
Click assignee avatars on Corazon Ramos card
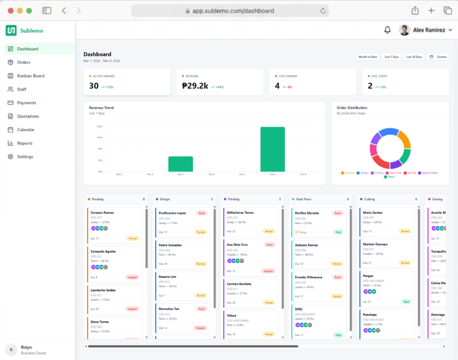(x=100, y=228)
